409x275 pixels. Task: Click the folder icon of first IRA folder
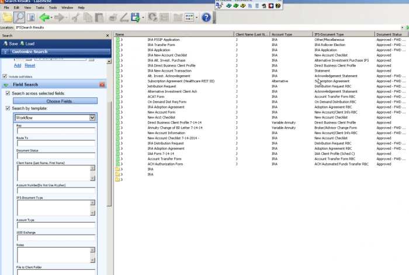pos(117,169)
